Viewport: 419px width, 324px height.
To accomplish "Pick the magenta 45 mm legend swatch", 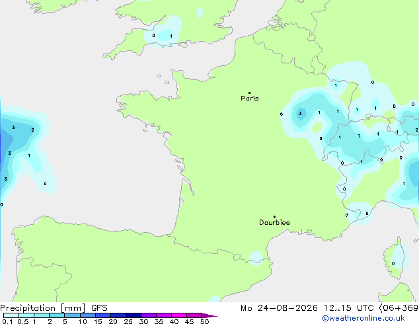I will (x=194, y=315).
